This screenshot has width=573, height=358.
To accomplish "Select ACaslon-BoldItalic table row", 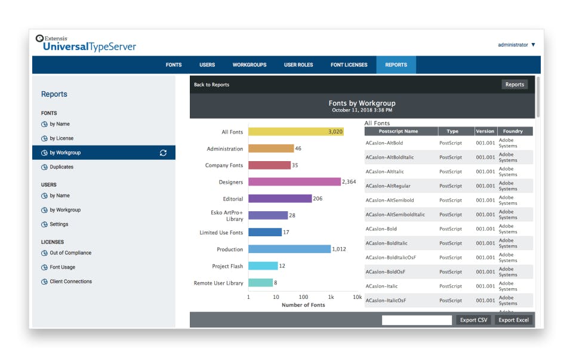I will (449, 243).
